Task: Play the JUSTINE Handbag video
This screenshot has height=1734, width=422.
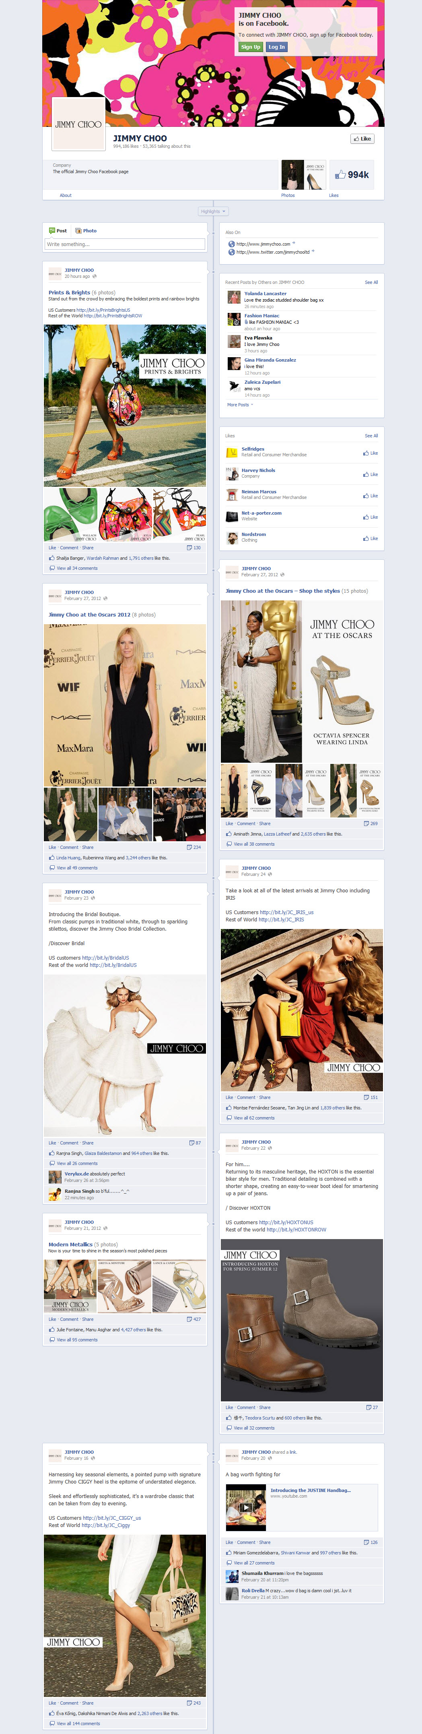Action: pyautogui.click(x=246, y=1508)
